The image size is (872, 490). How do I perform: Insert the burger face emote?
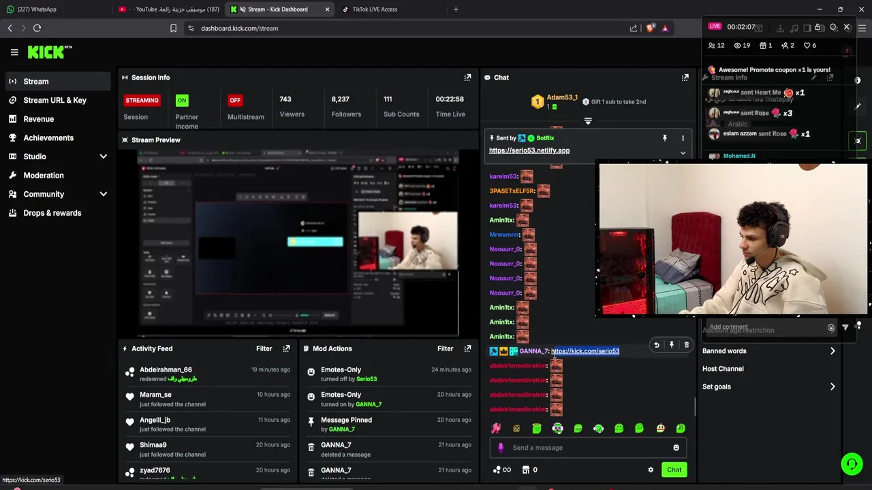[x=660, y=428]
